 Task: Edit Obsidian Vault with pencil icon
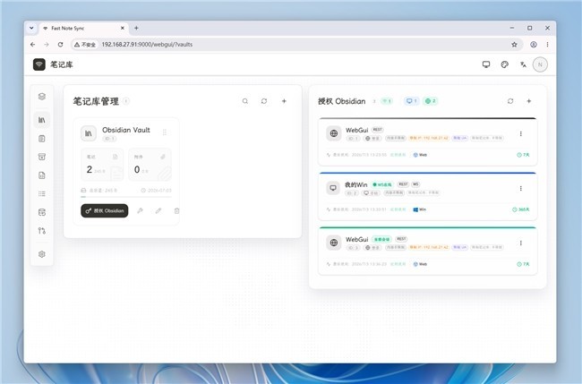[158, 210]
